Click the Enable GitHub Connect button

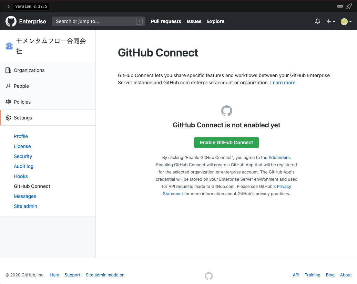click(x=226, y=143)
